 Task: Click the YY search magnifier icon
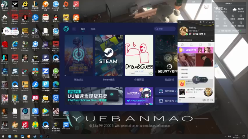(x=212, y=100)
